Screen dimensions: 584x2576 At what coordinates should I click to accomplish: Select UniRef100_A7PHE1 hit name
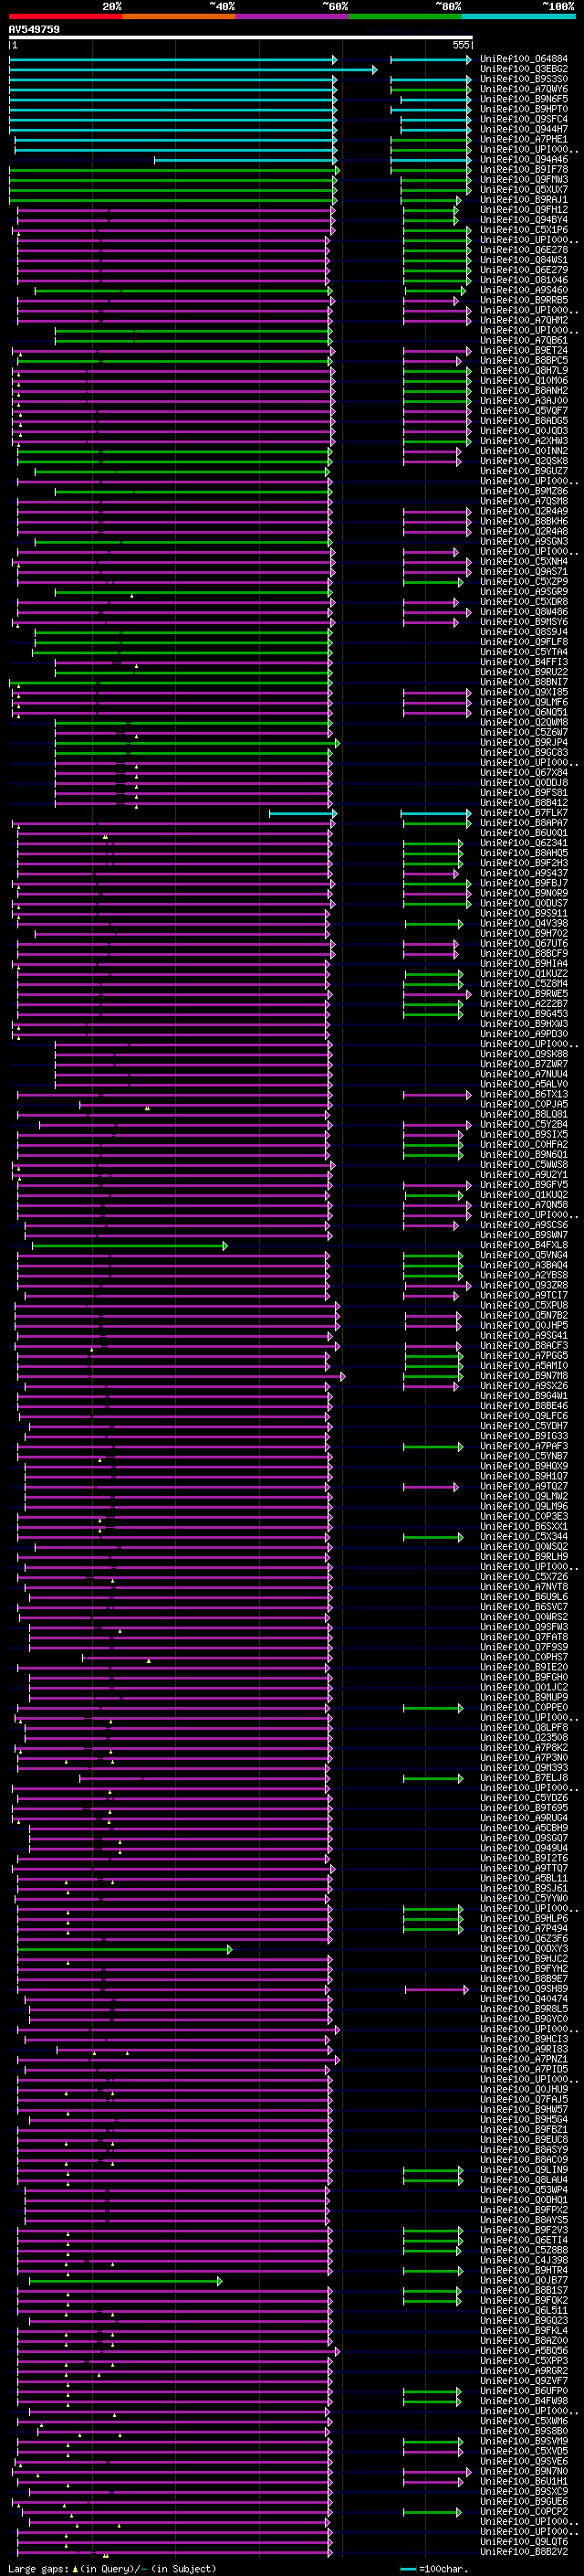[523, 139]
